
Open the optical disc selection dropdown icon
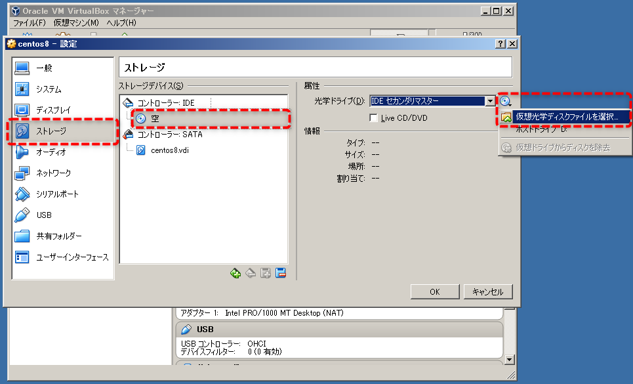pyautogui.click(x=504, y=100)
